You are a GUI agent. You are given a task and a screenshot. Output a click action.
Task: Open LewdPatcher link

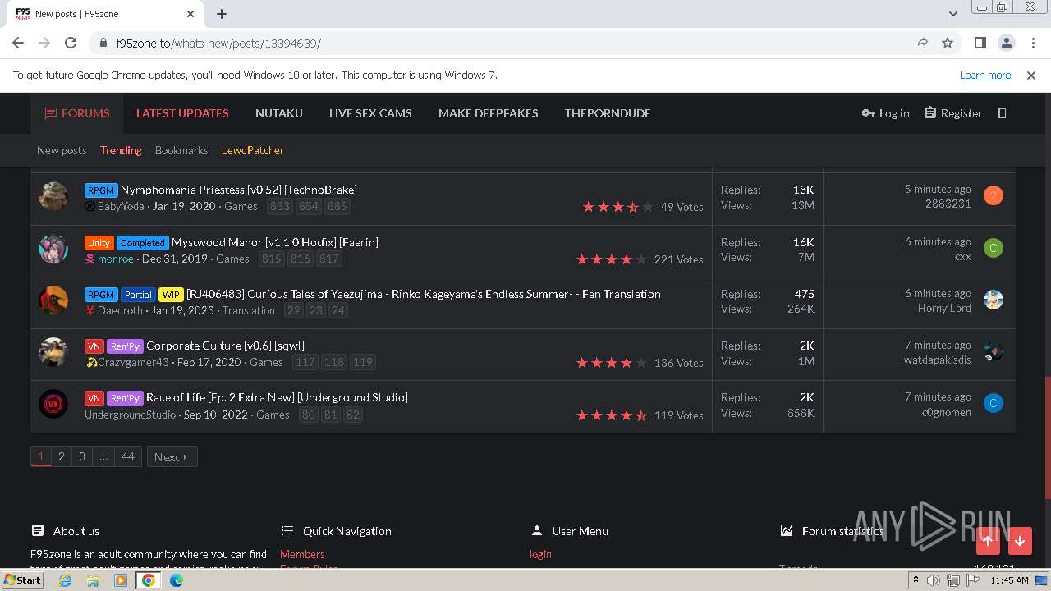coord(253,150)
